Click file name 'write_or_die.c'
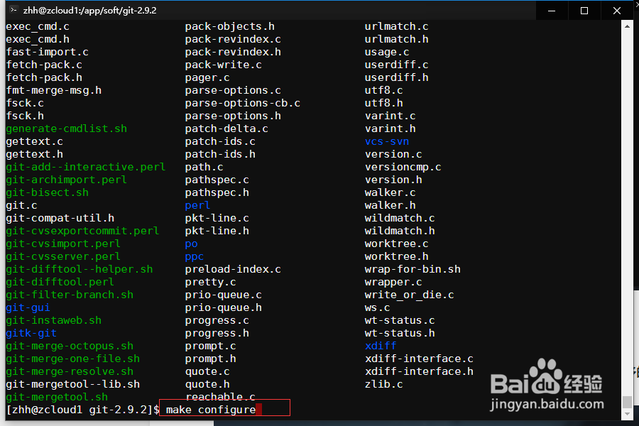The image size is (639, 426). (410, 295)
